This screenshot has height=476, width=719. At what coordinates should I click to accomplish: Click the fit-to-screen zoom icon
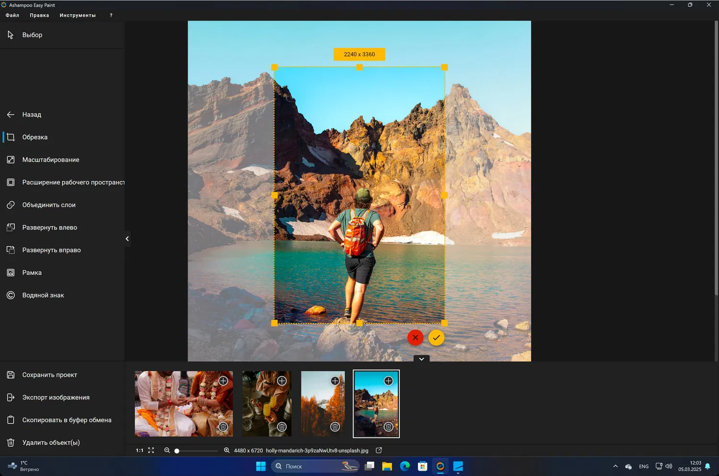[x=151, y=450]
